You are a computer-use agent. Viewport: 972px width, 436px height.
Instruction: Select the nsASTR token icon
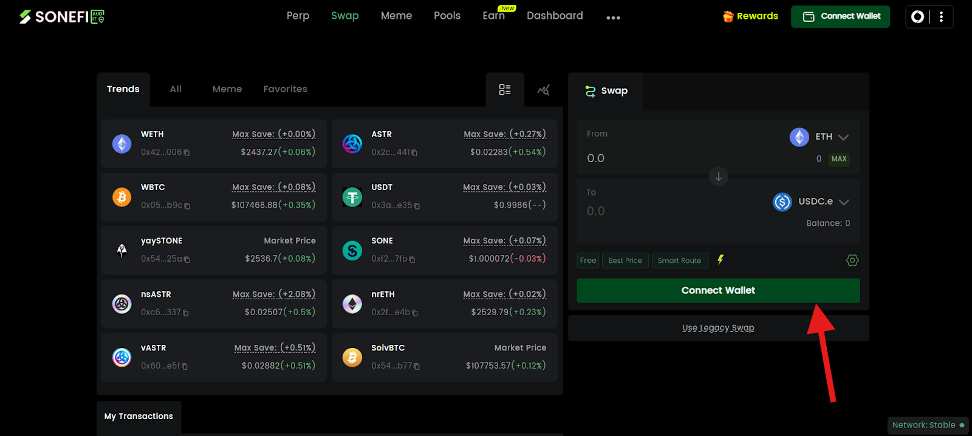tap(122, 304)
